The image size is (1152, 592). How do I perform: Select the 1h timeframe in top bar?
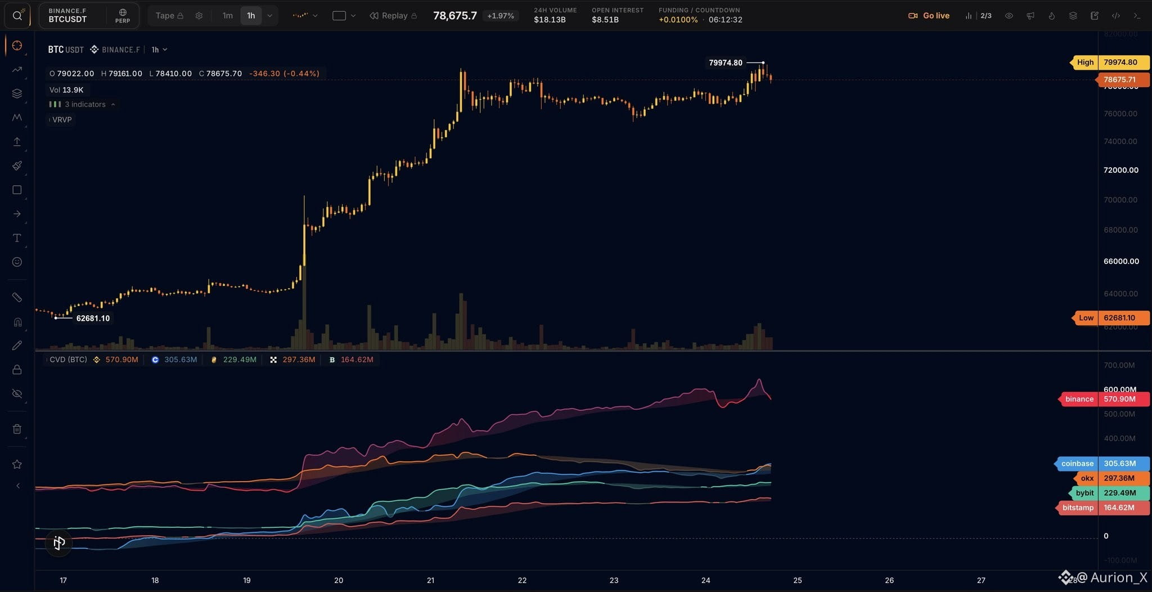[251, 16]
